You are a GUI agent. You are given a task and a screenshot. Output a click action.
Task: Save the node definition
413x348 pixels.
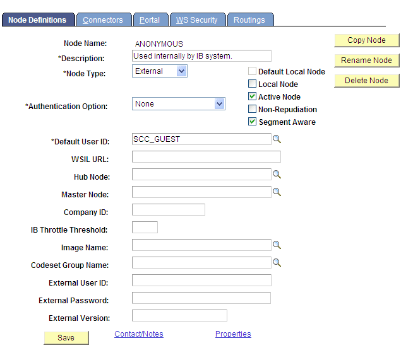tap(66, 338)
